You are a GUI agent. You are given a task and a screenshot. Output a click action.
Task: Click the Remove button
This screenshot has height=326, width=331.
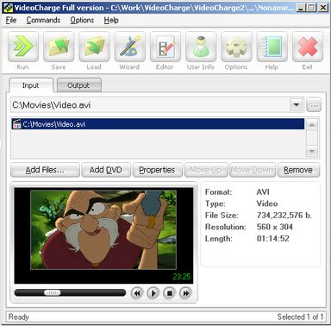[298, 170]
